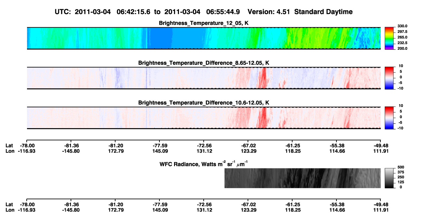Image resolution: width=423 pixels, height=217 pixels.
Task: Click the 8.65-12.05 difference image strip
Action: tap(204, 78)
